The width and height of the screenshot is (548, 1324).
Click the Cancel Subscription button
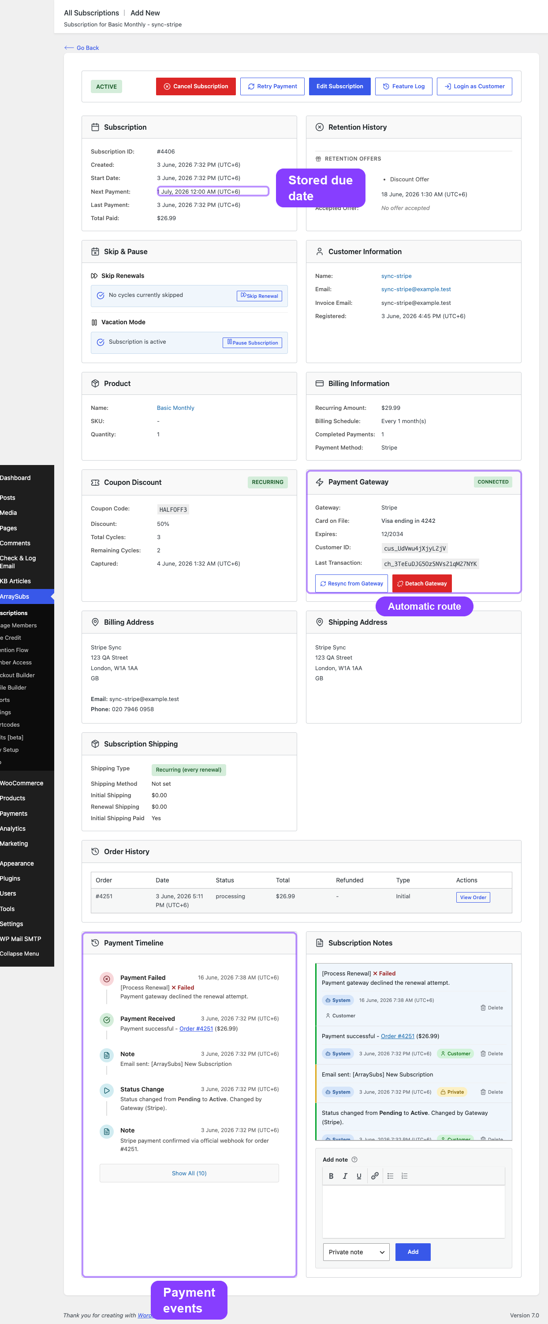(x=196, y=86)
